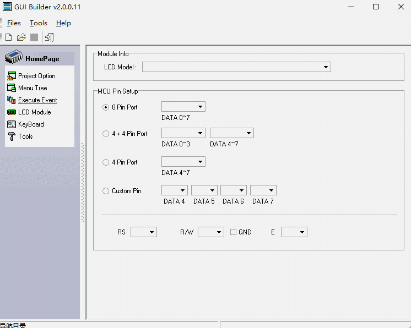Viewport: 411px width, 328px height.
Task: Click the LCD Module green icon
Action: 11,112
